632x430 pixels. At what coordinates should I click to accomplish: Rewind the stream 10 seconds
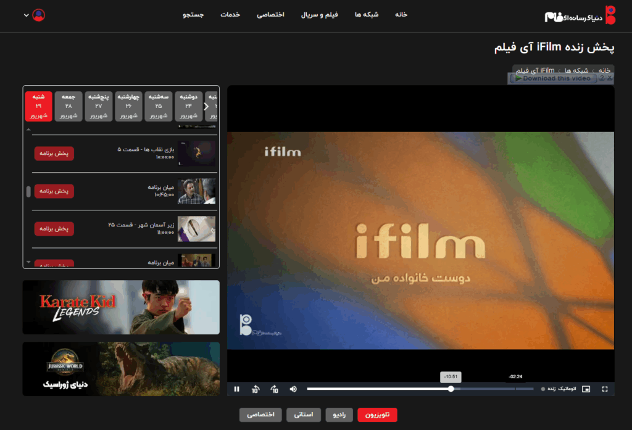[256, 389]
